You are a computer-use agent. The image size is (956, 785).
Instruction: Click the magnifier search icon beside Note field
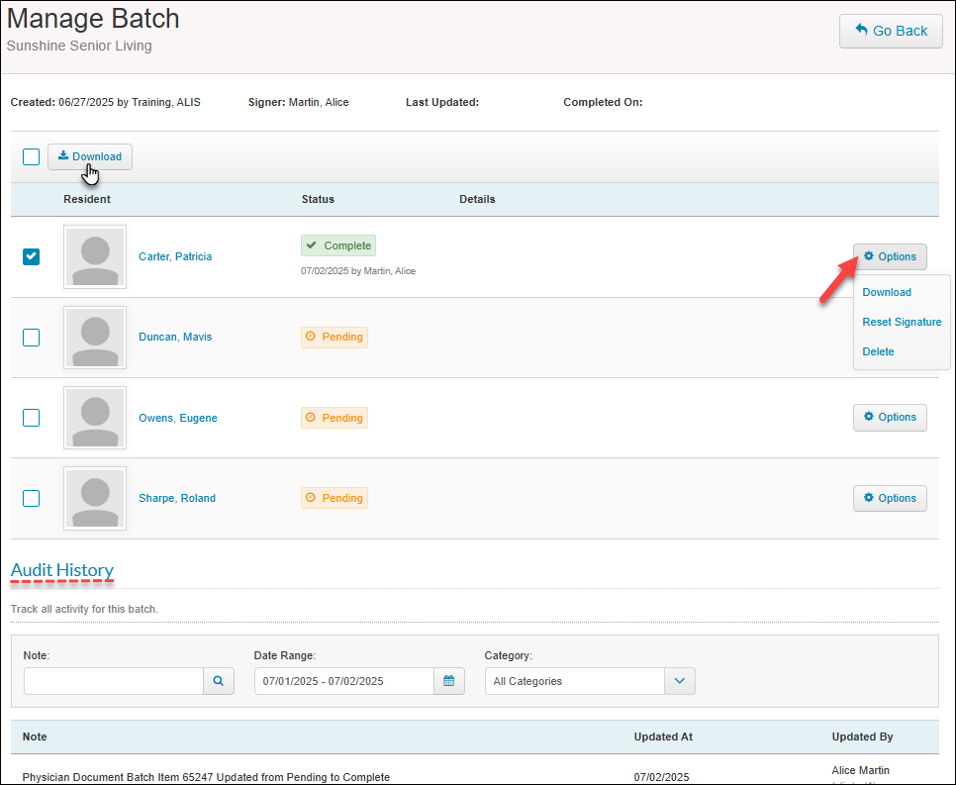(x=219, y=681)
